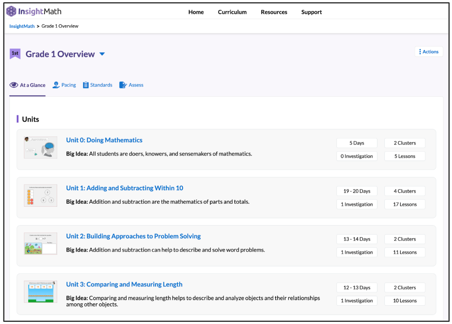Click the 1st grade banner badge icon

click(x=15, y=54)
